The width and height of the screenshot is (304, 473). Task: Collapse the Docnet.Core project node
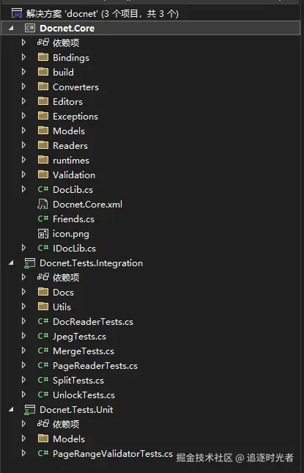click(11, 28)
